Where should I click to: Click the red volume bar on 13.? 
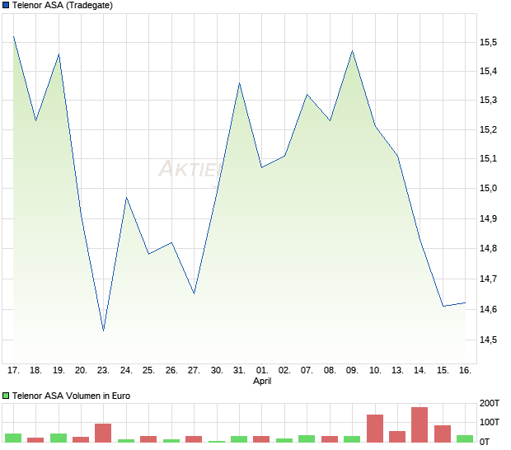397,437
